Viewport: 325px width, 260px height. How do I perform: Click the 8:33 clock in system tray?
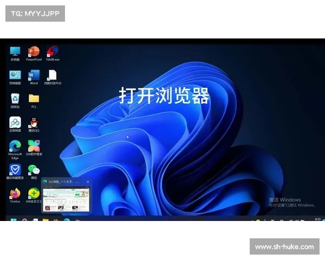tap(317, 219)
